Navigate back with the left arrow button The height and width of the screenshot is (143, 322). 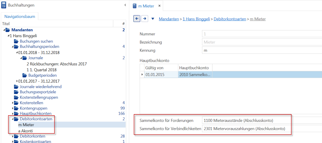pyautogui.click(x=137, y=19)
